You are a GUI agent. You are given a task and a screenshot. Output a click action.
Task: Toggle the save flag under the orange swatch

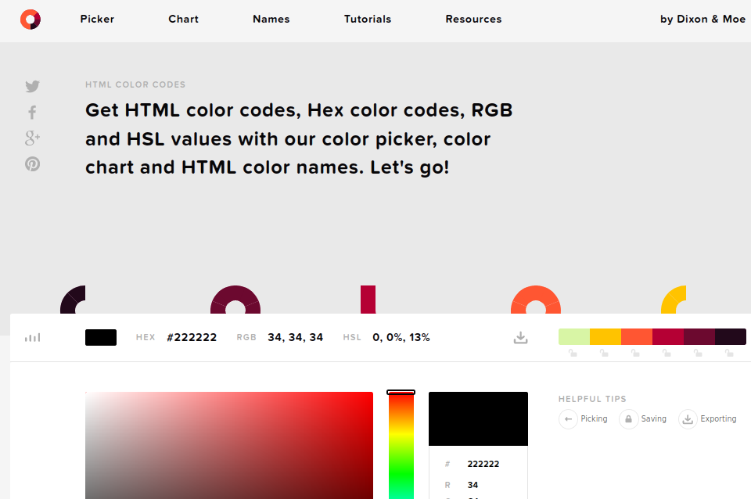point(634,353)
